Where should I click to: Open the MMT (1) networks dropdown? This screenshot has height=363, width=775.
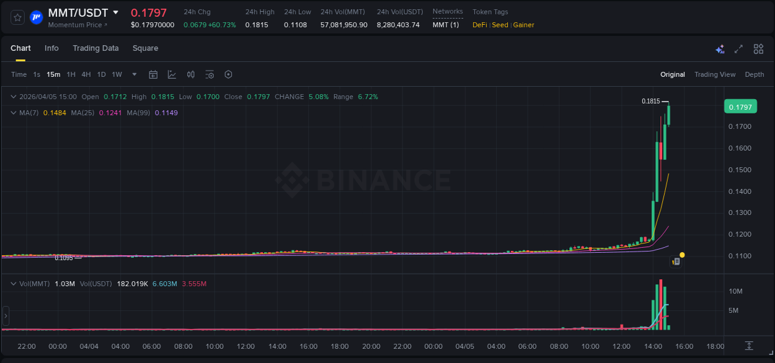[x=447, y=24]
